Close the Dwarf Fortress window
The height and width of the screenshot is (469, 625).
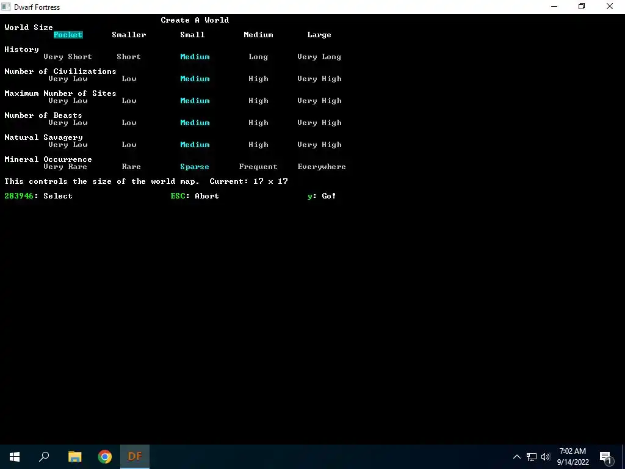tap(610, 6)
